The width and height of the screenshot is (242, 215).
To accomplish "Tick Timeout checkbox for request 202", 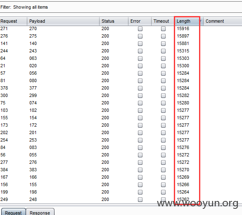I will (x=163, y=132).
